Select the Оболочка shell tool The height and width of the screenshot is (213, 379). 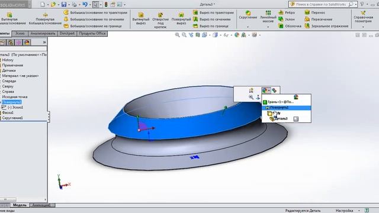tap(290, 26)
